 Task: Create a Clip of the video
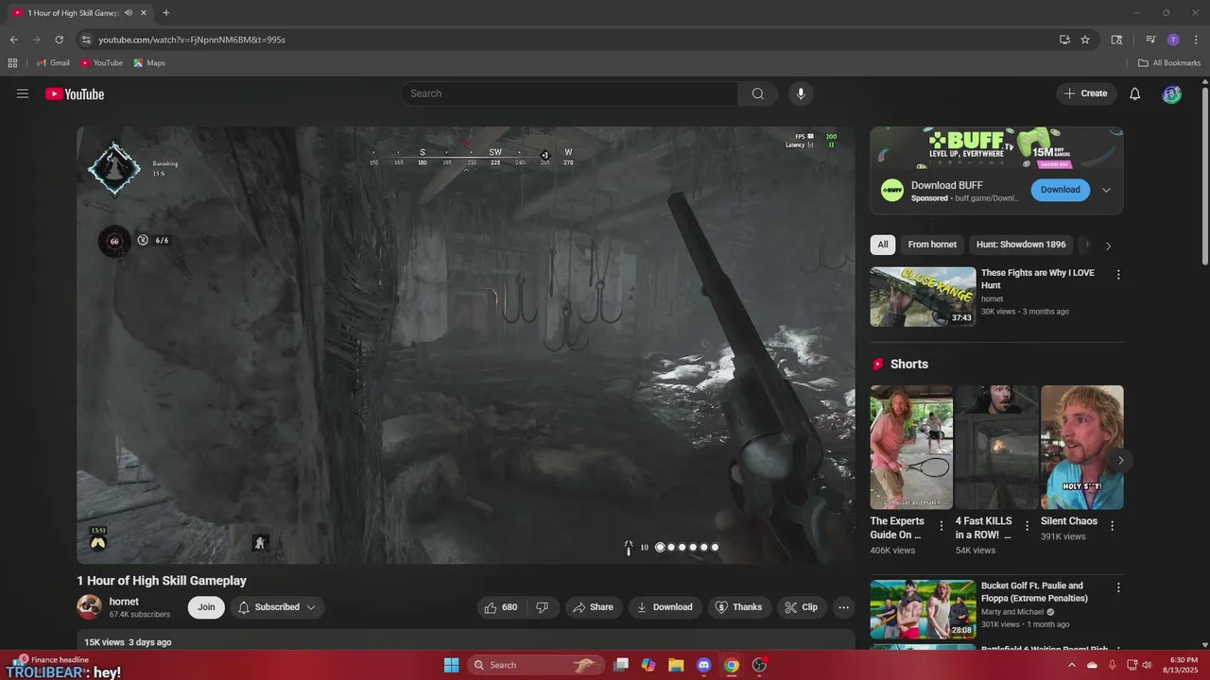[802, 607]
